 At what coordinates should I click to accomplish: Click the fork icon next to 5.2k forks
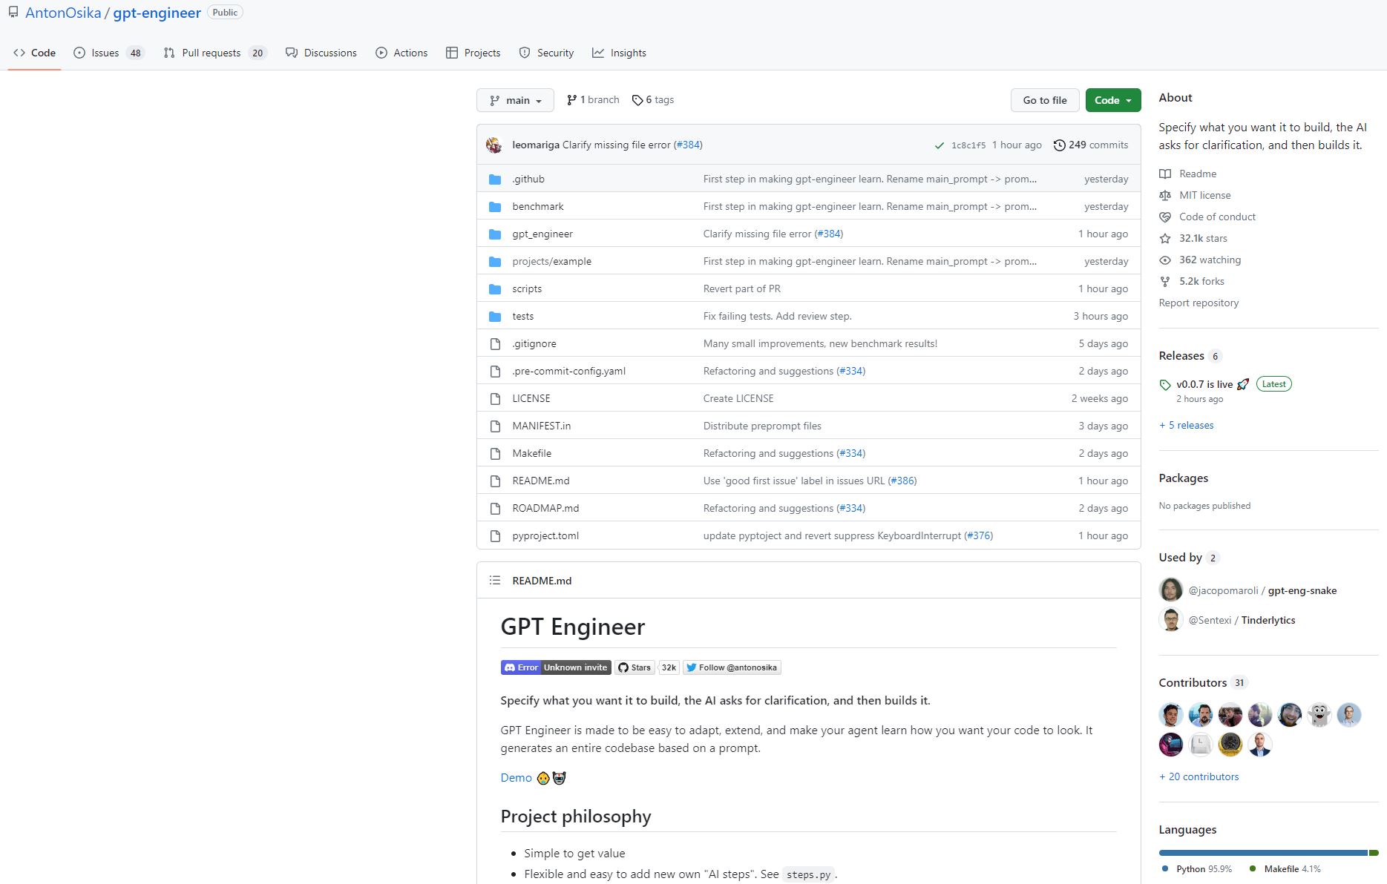click(x=1165, y=281)
